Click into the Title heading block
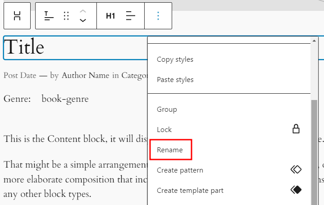The height and width of the screenshot is (205, 324). click(x=25, y=47)
